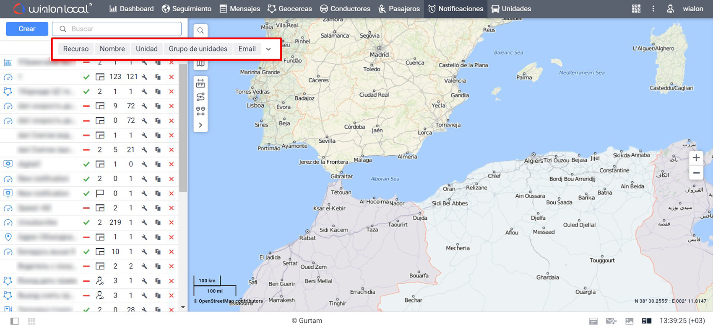
Task: Open the Conductores tab
Action: click(x=345, y=9)
